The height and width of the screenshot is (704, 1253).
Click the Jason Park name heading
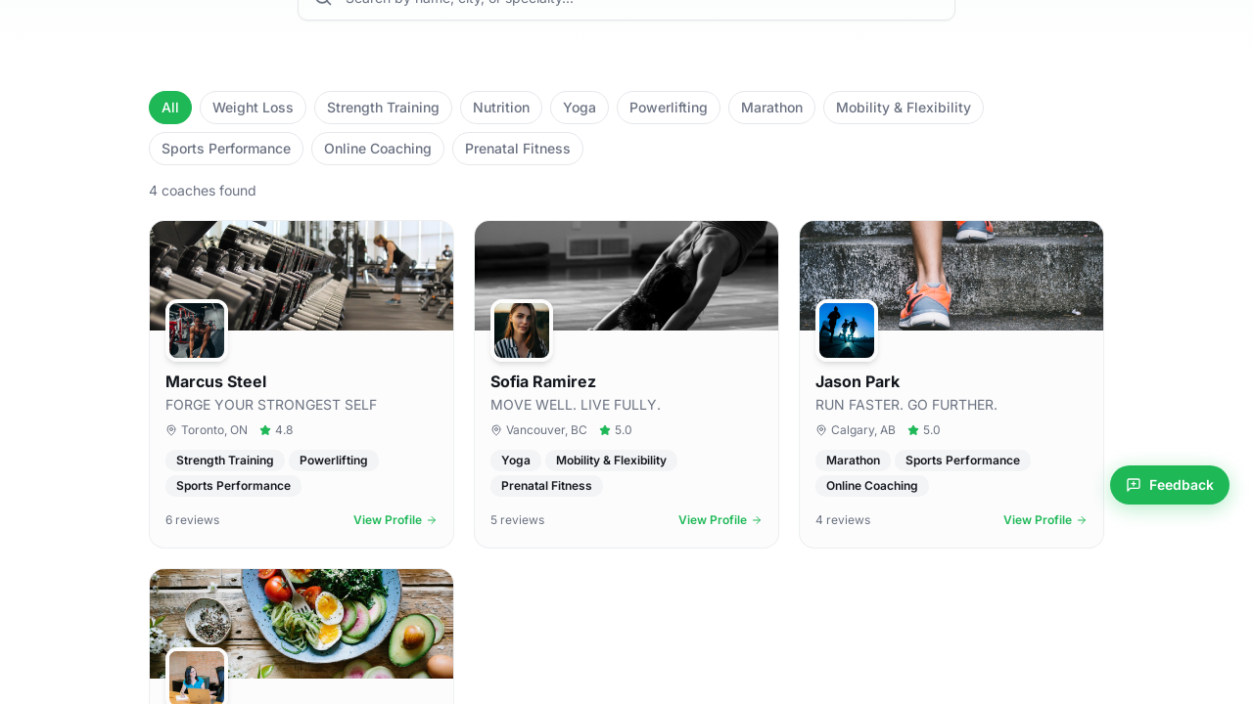pyautogui.click(x=858, y=382)
